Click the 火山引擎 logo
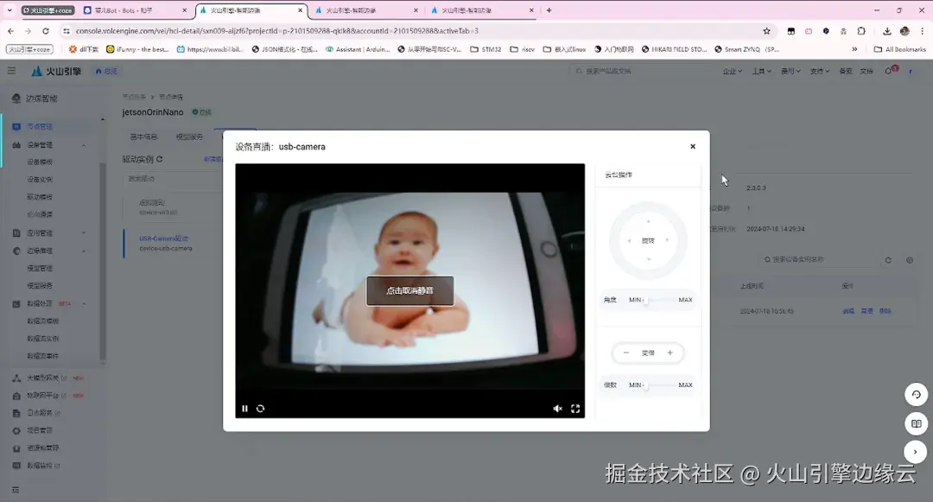933x502 pixels. pos(52,72)
